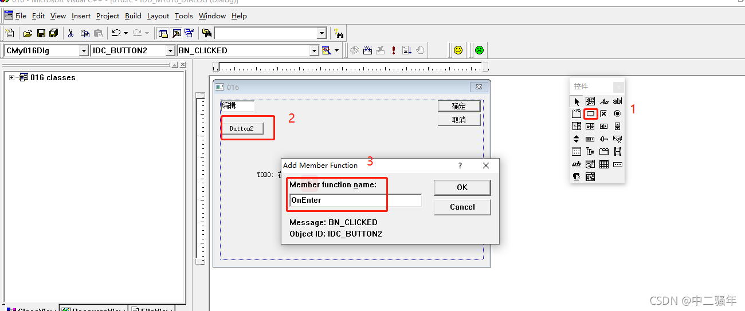Open the Layout menu
This screenshot has width=745, height=311.
[158, 15]
